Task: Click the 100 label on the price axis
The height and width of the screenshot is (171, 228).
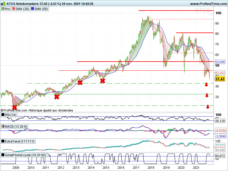Action: coord(218,13)
